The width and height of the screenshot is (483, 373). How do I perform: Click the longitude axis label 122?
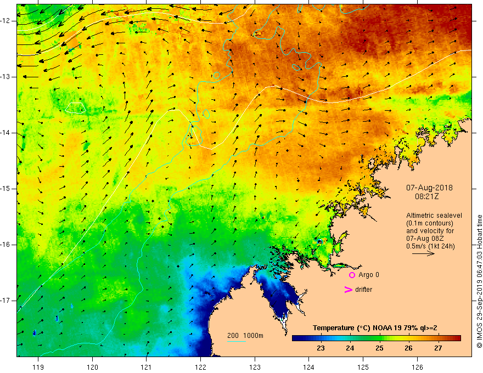pos(200,367)
